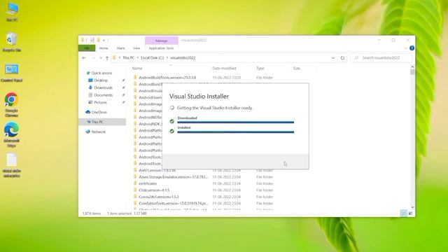Switch to details view layout icon

point(403,213)
